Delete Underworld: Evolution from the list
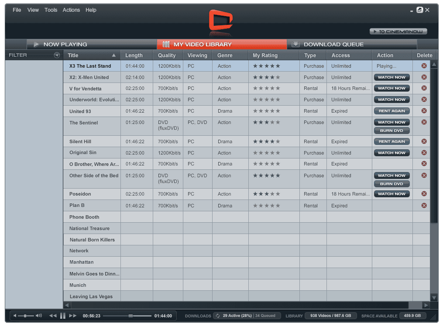The height and width of the screenshot is (327, 443). coord(424,100)
